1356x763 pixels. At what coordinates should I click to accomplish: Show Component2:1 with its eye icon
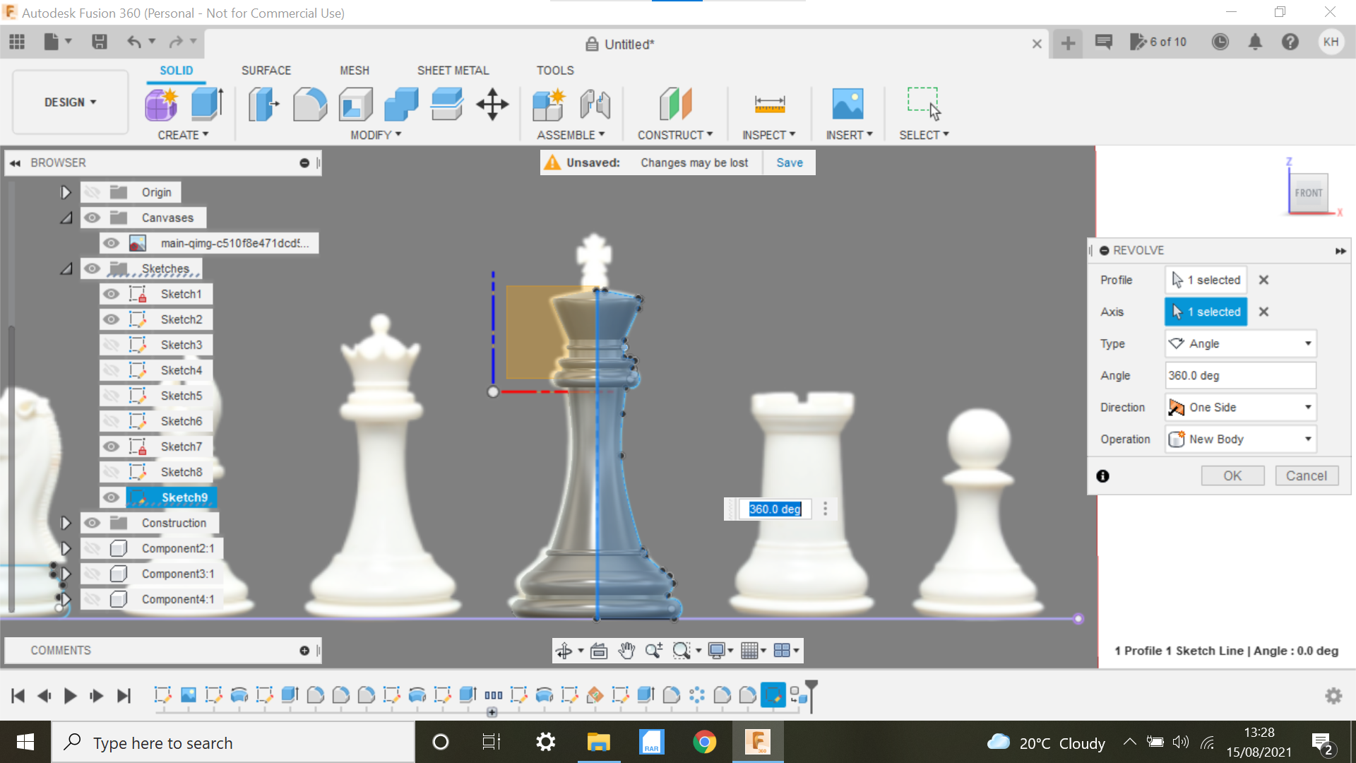pyautogui.click(x=93, y=548)
